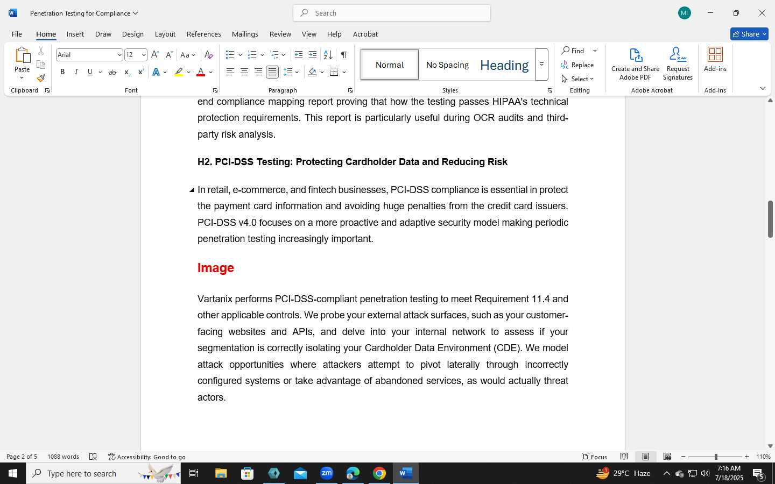
Task: Apply red font color
Action: pyautogui.click(x=201, y=72)
